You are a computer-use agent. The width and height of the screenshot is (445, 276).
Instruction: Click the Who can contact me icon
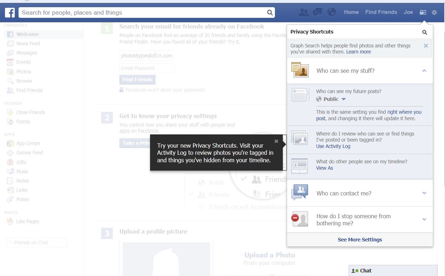click(300, 193)
